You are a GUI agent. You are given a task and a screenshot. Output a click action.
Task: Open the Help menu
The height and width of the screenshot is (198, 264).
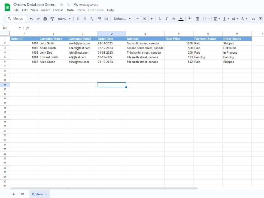(110, 10)
